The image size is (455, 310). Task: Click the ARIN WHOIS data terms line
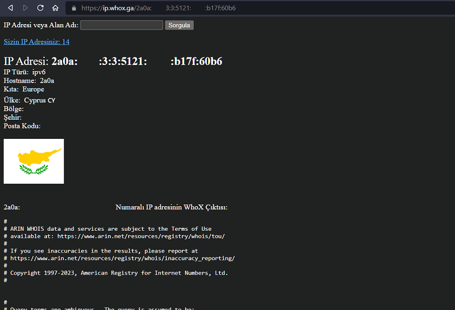[x=108, y=229]
